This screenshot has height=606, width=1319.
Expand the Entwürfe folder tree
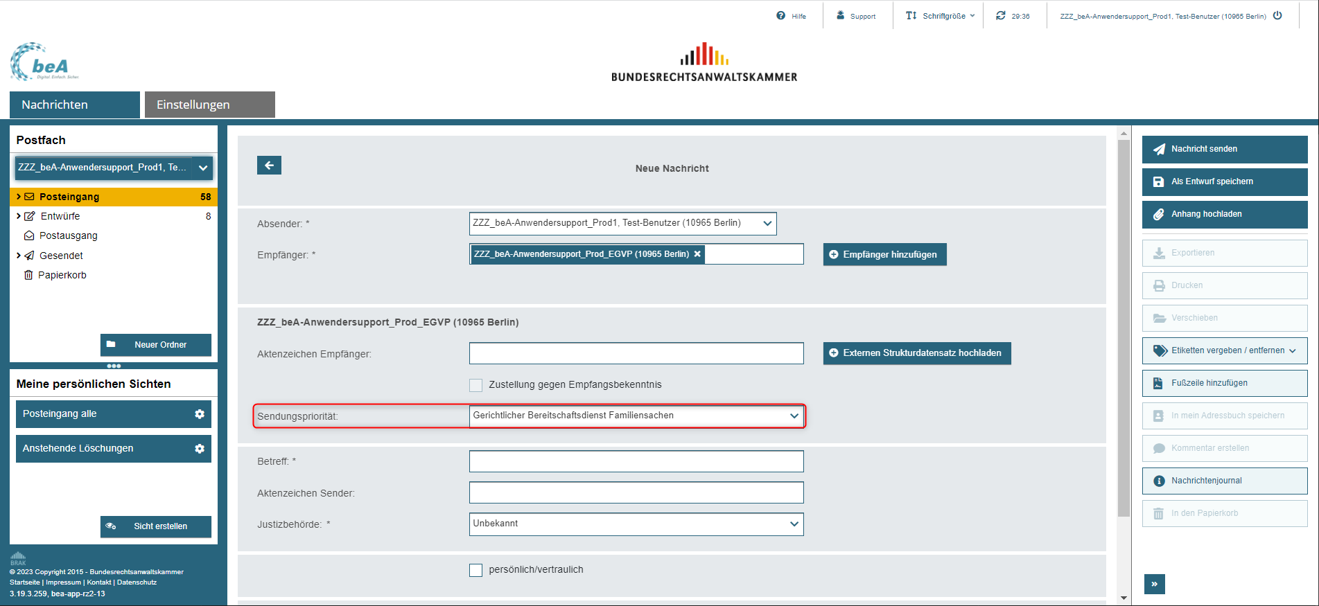click(19, 216)
